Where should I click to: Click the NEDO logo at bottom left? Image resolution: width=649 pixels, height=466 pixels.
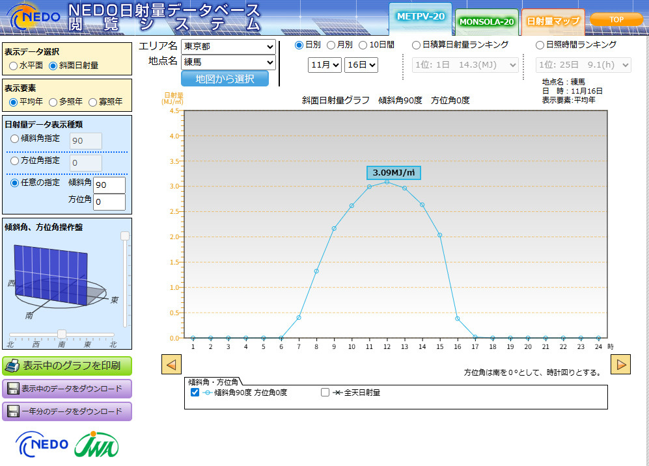42,445
